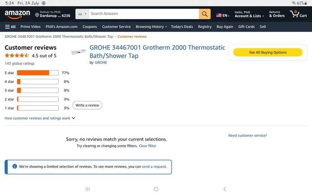The image size is (312, 195).
Task: Click the 143 global ratings text
Action: (19, 63)
